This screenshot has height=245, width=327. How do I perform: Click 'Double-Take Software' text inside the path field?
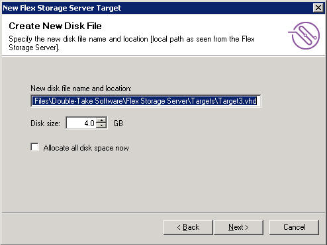[x=87, y=101]
